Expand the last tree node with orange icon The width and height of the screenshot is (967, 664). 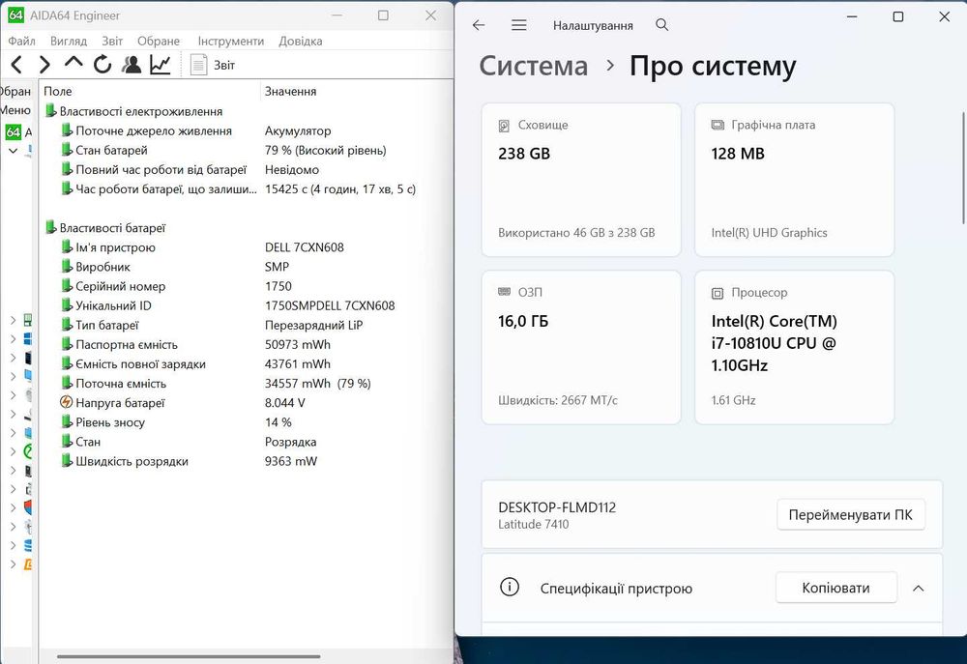click(13, 564)
